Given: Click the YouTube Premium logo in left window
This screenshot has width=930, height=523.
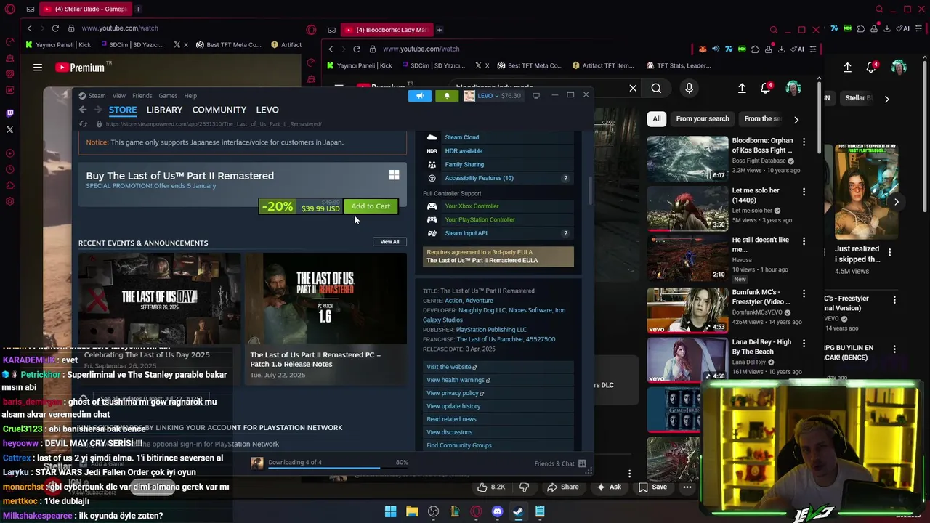Looking at the screenshot, I should [80, 68].
